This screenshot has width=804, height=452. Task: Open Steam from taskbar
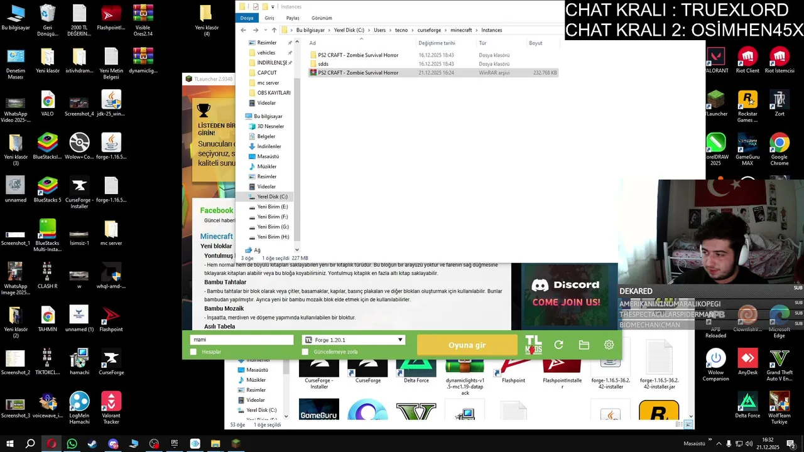pyautogui.click(x=92, y=444)
